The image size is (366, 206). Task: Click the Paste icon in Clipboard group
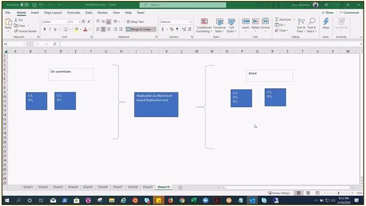(x=9, y=22)
